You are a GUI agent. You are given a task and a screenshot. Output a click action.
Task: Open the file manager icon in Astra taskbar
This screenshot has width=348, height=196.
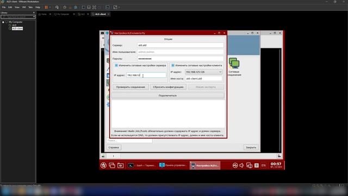(120, 166)
